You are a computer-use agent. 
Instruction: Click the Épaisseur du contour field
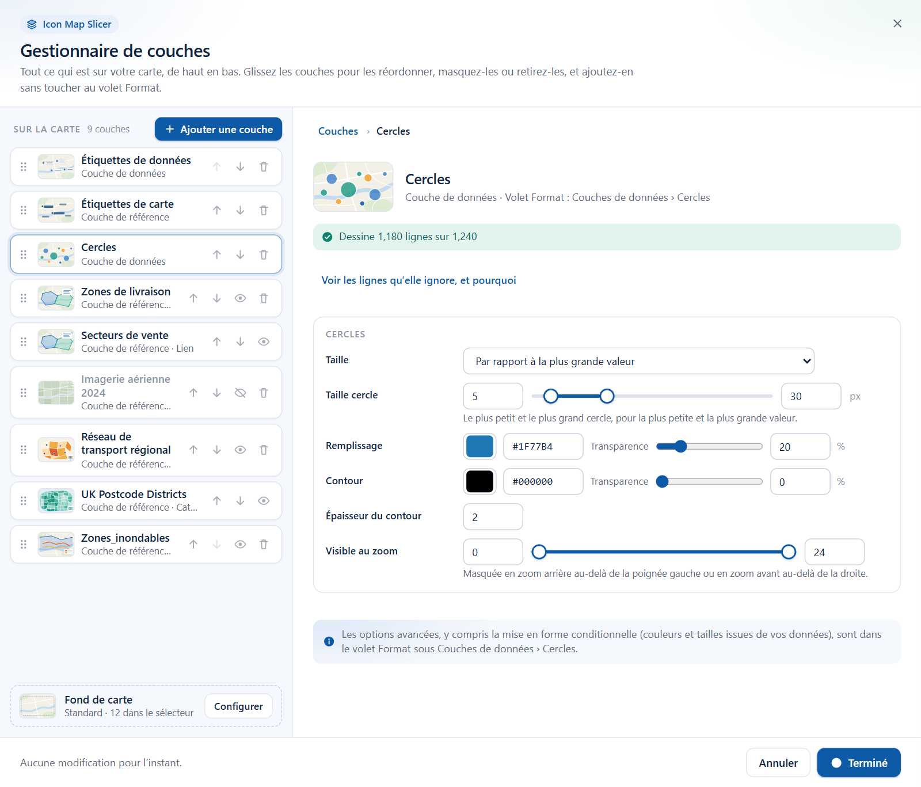tap(493, 517)
